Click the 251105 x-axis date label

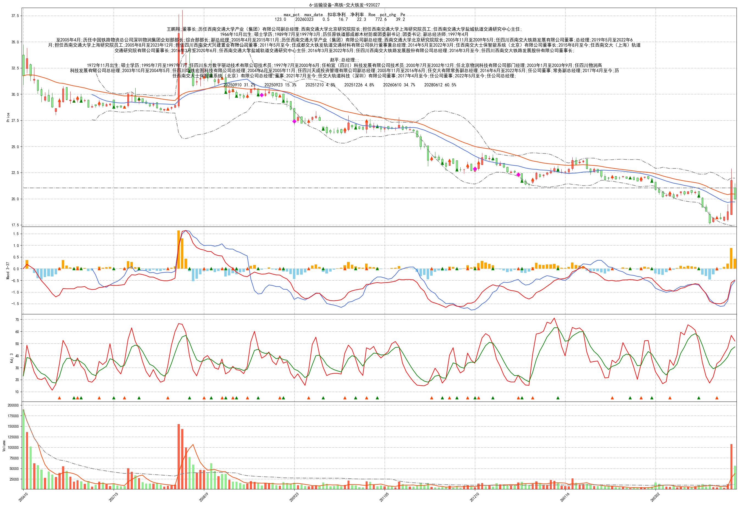tap(384, 497)
